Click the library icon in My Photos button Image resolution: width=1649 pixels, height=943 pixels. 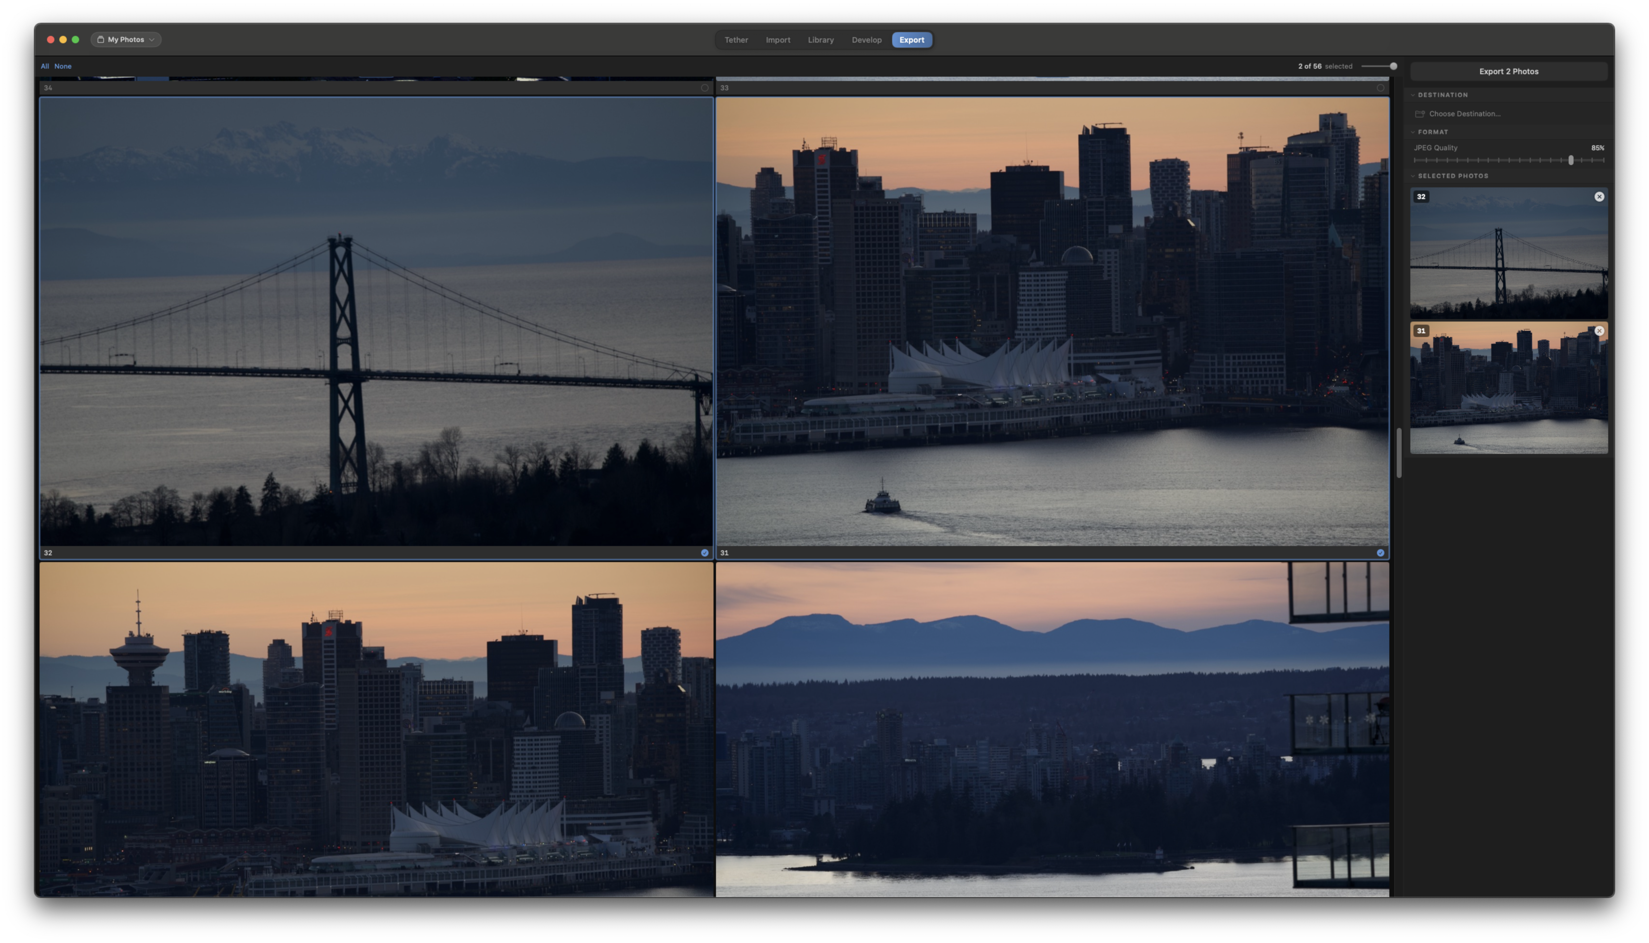pyautogui.click(x=101, y=40)
